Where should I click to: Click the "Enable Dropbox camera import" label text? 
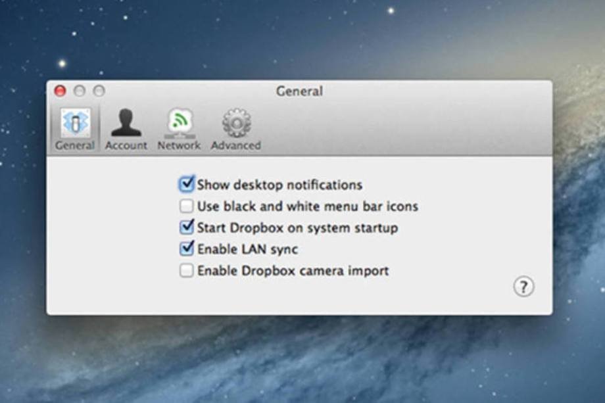point(293,271)
